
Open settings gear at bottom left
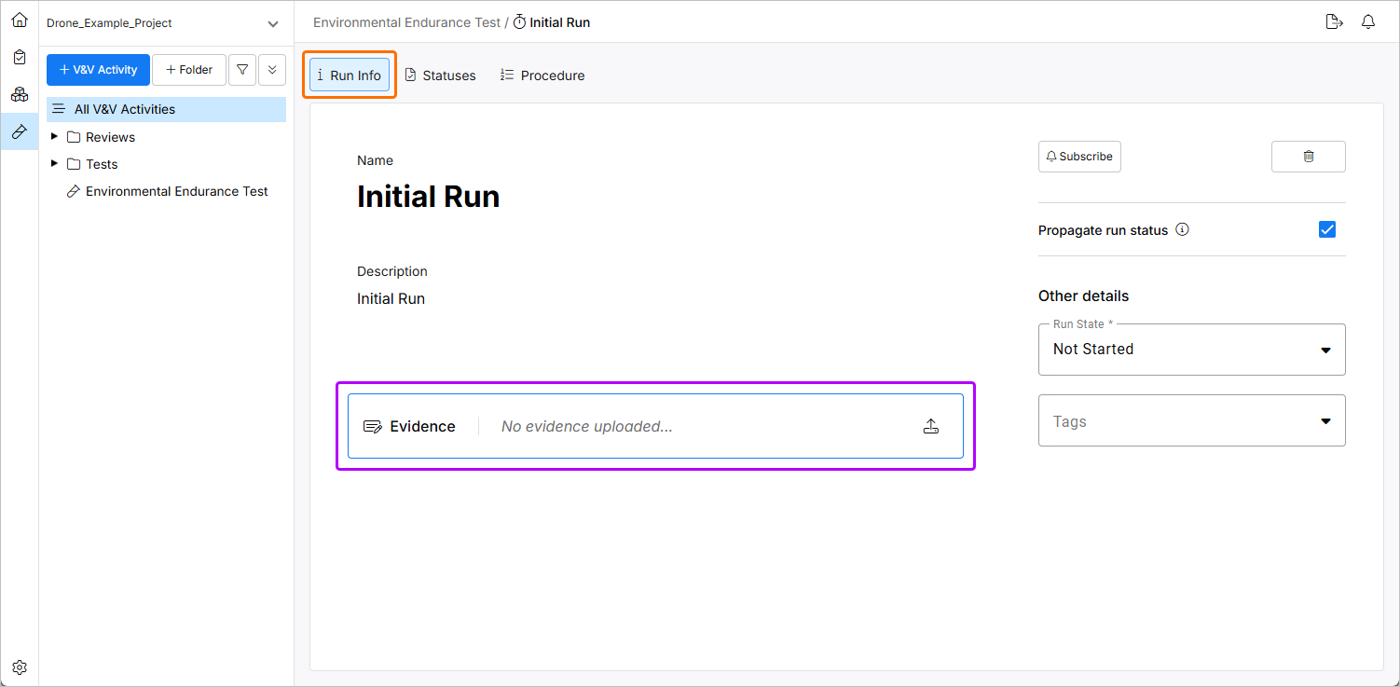[20, 667]
